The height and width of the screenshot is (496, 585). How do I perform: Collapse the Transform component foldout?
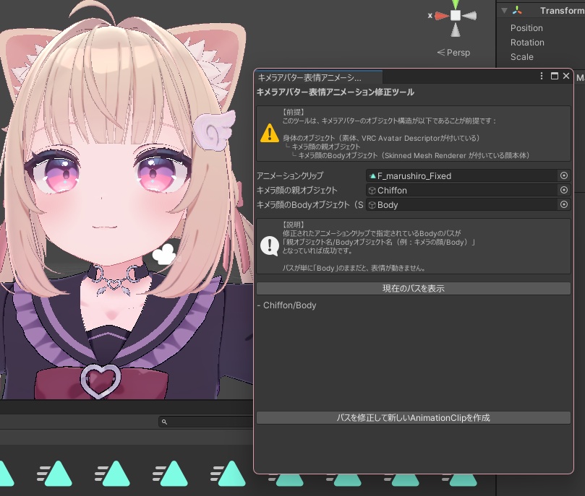504,10
